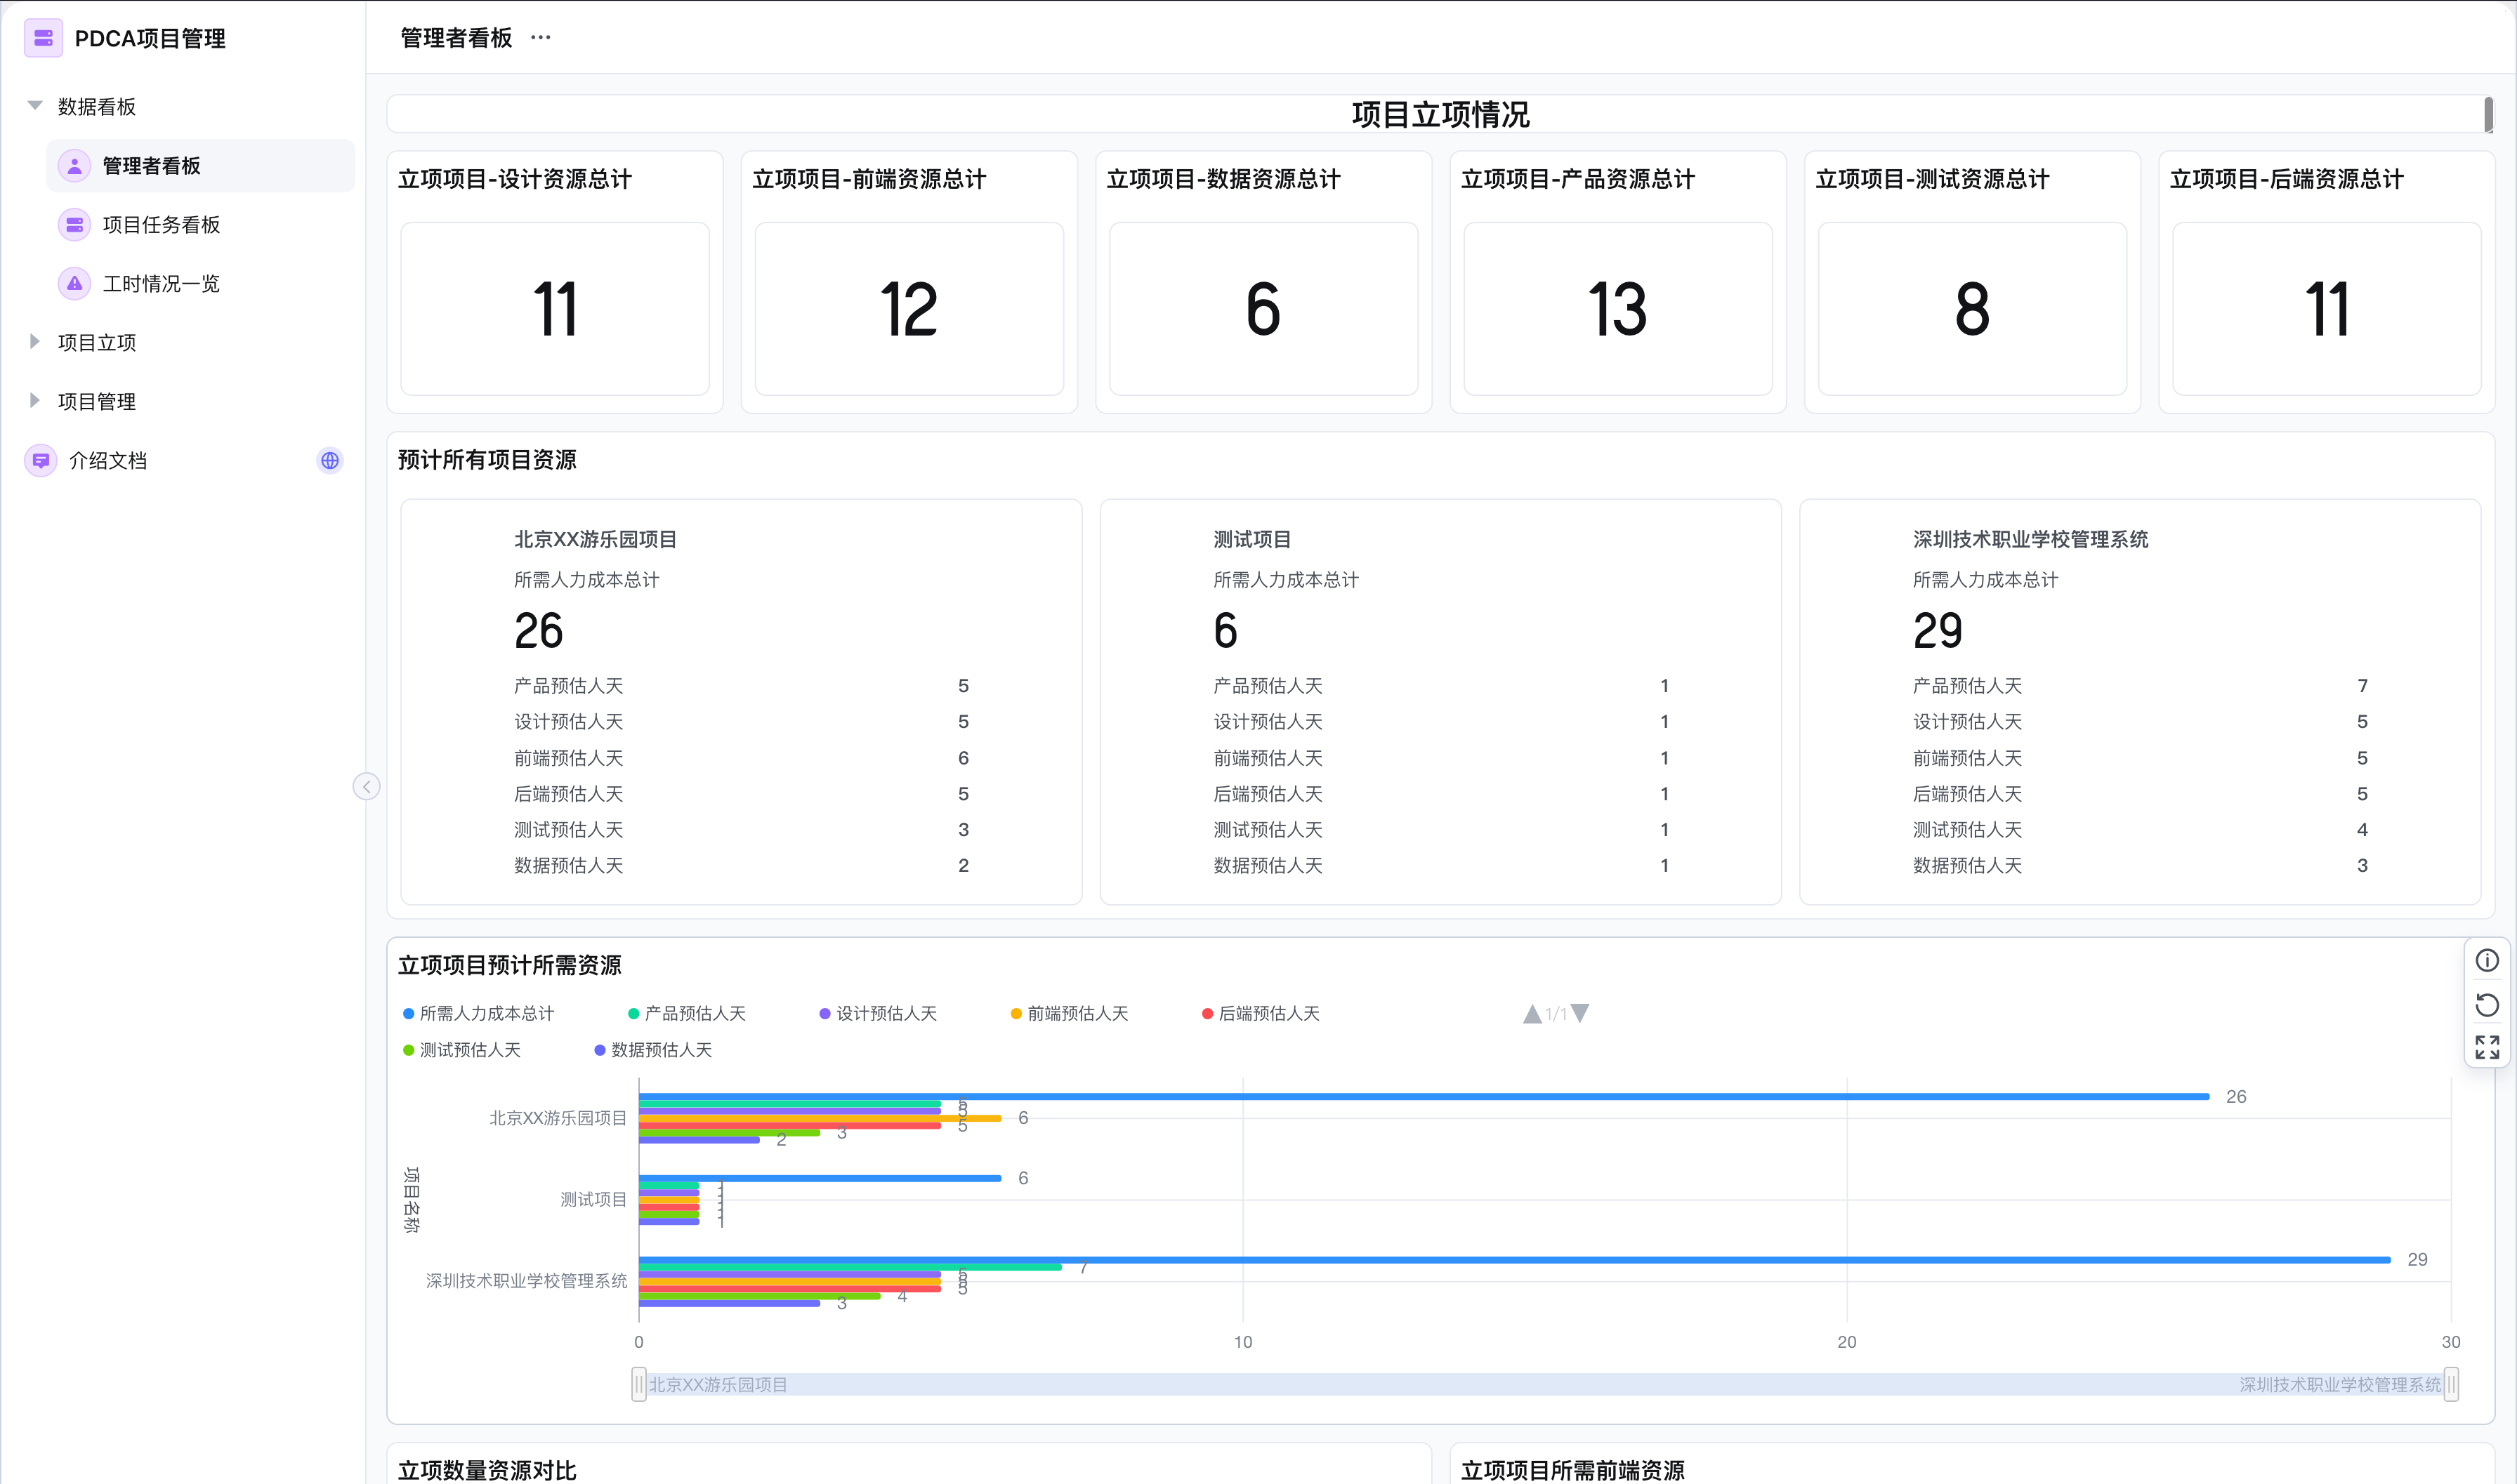Click the 立项项目-产品资源总计 value 13

[1617, 309]
